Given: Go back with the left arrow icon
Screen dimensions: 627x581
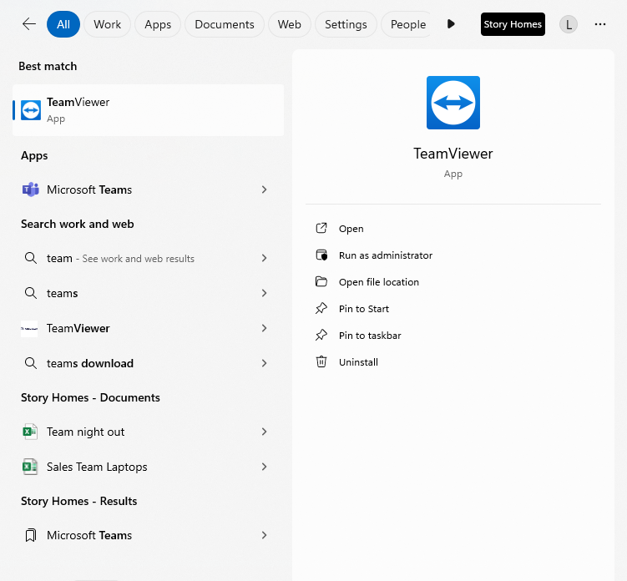Looking at the screenshot, I should [29, 24].
